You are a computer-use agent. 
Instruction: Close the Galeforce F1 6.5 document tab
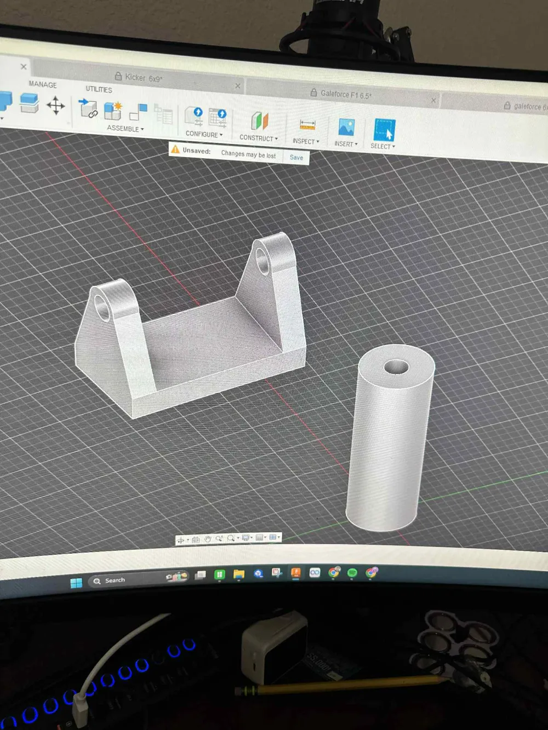[433, 100]
